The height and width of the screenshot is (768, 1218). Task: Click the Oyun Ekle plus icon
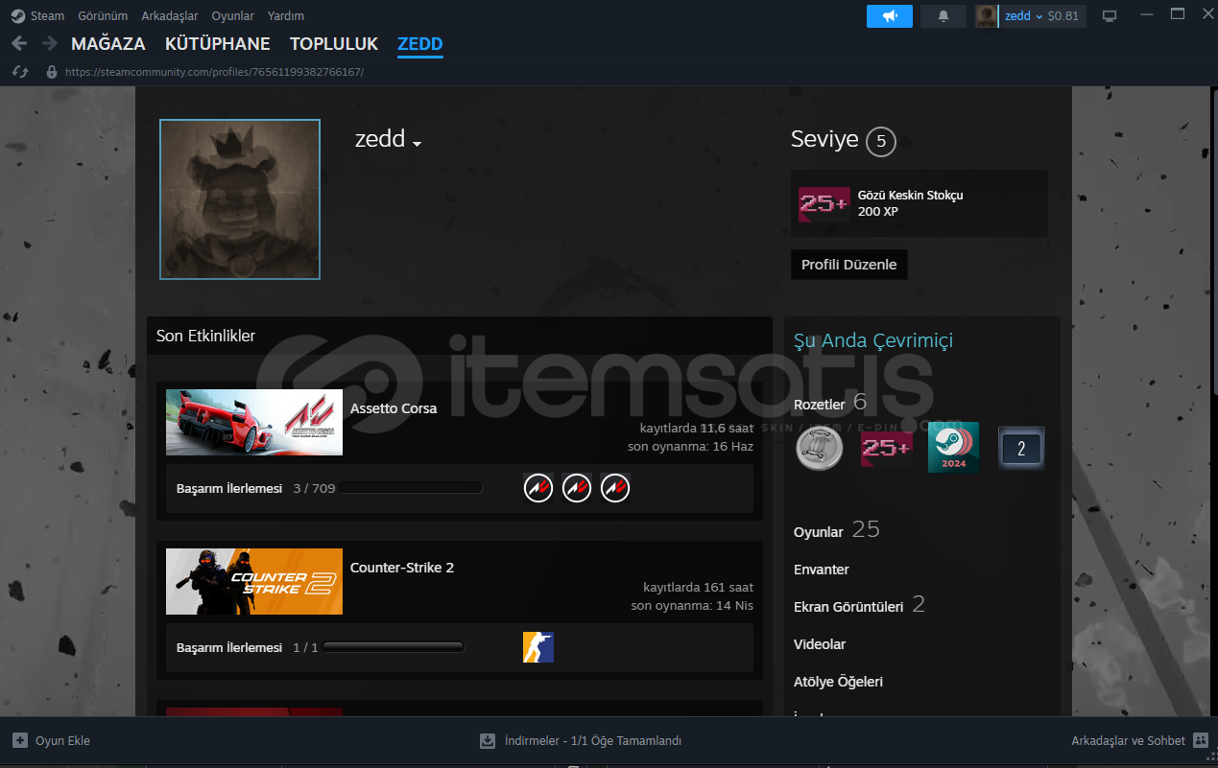click(x=20, y=740)
